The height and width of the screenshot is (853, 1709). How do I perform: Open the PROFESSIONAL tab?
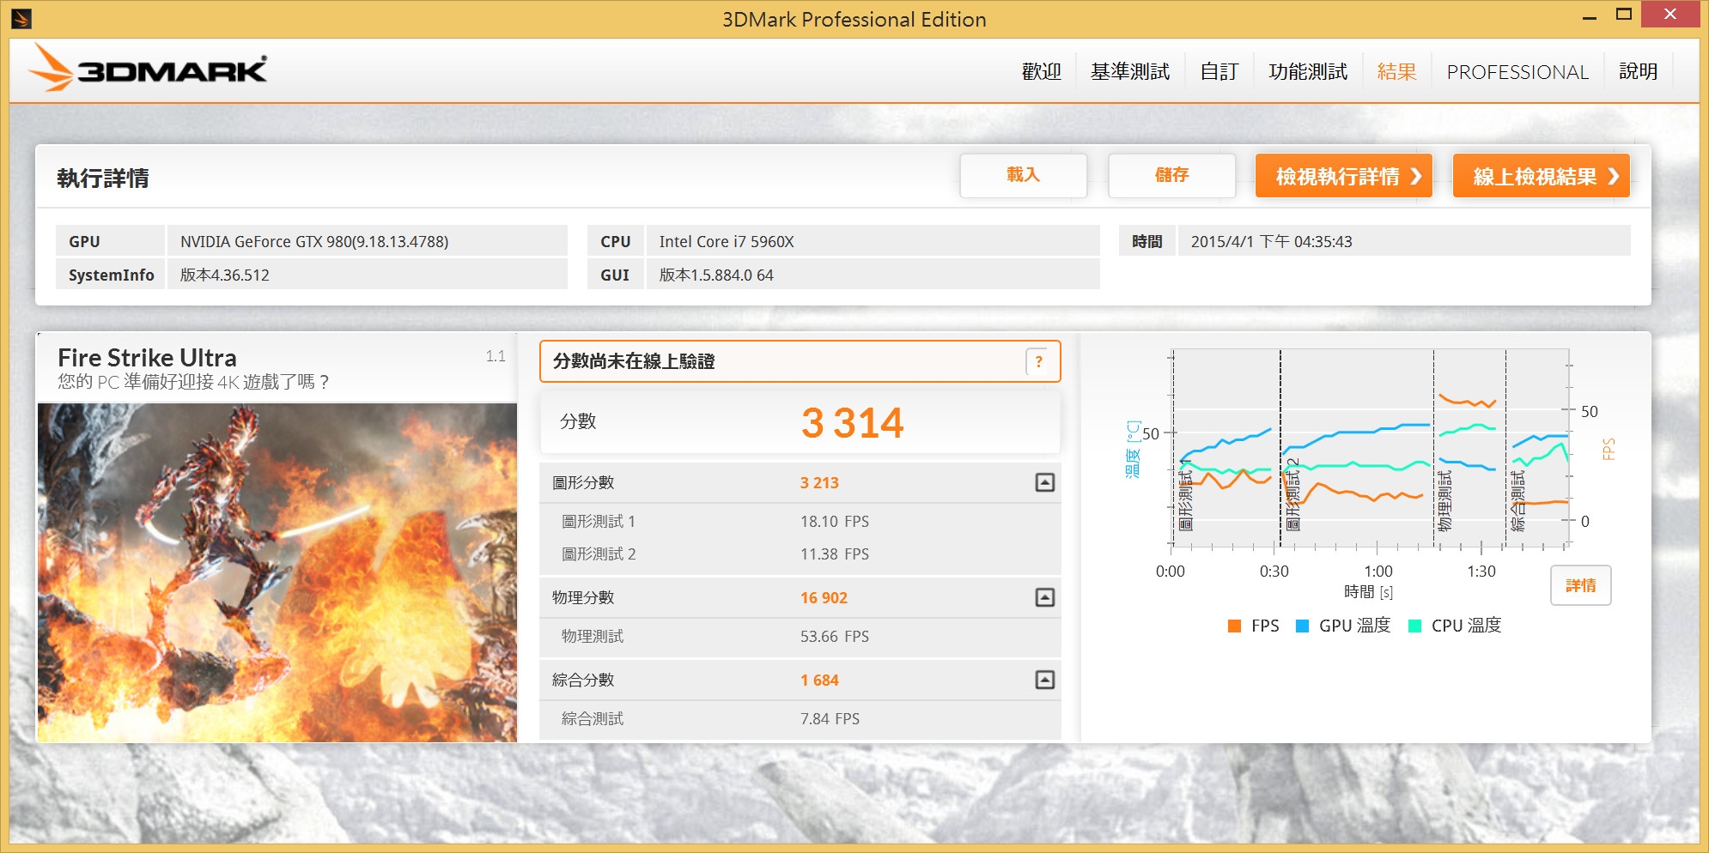pos(1517,72)
